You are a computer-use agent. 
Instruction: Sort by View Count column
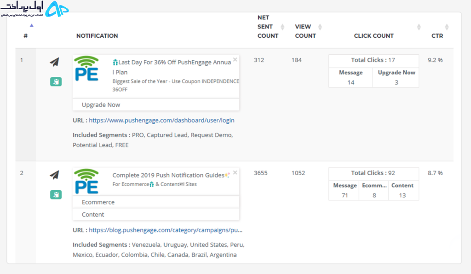(x=320, y=27)
